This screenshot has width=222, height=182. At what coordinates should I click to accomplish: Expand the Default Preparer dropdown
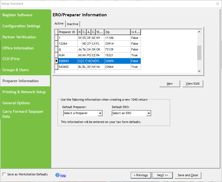click(x=100, y=113)
